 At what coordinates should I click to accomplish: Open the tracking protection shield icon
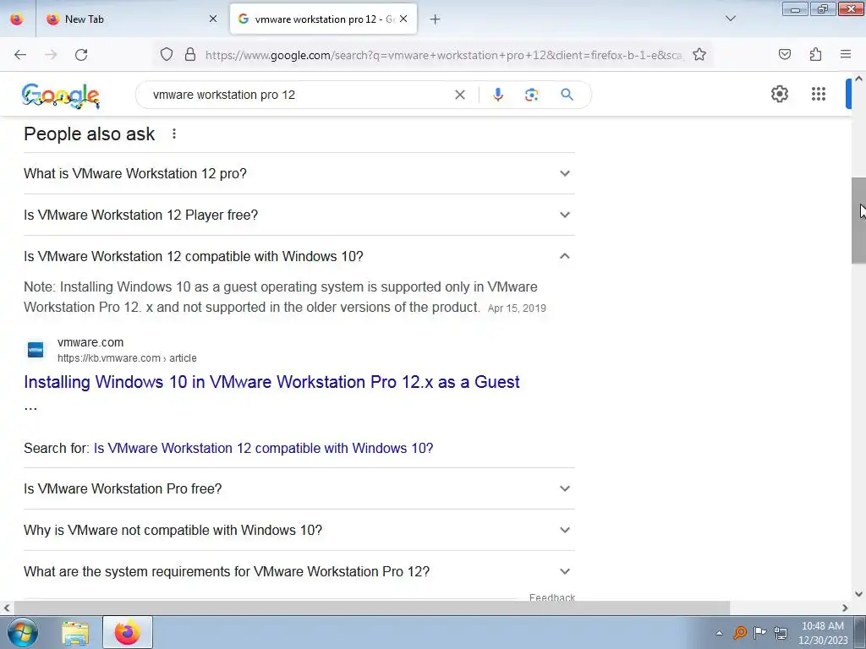click(167, 55)
